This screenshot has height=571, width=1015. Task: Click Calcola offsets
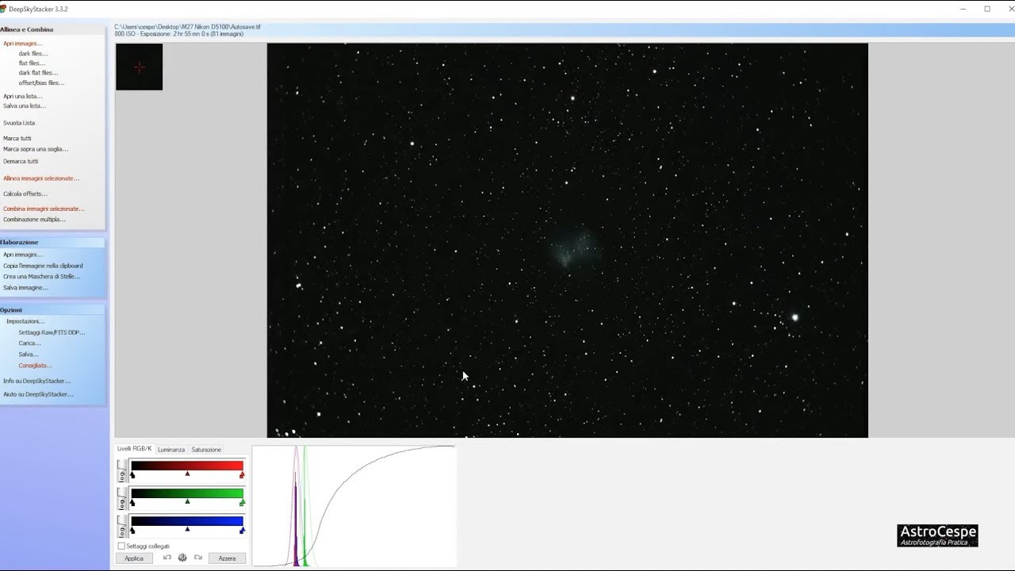[x=25, y=194]
